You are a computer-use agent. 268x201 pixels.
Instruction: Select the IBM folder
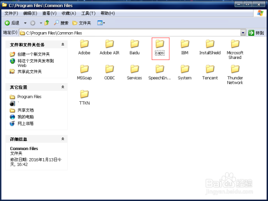[x=185, y=47]
